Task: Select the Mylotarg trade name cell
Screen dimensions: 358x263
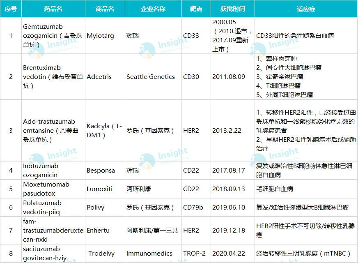Action: coord(105,36)
